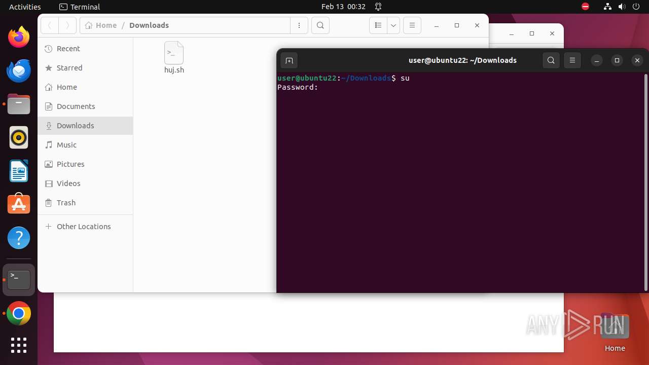Click the notification bell icon

point(378,7)
